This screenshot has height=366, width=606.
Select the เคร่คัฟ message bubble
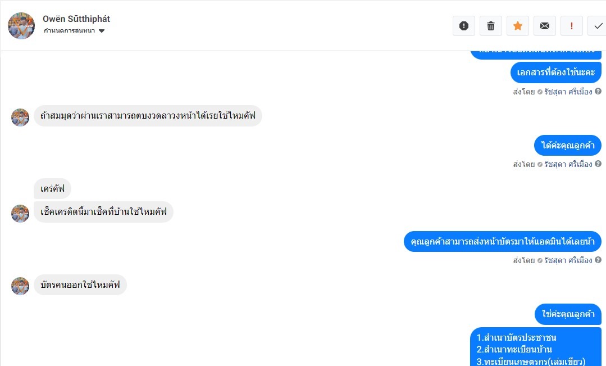(53, 189)
